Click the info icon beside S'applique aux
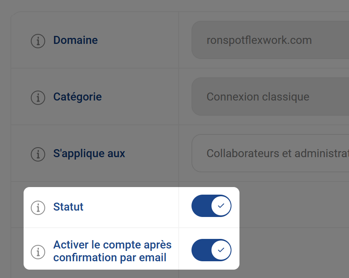 [38, 154]
